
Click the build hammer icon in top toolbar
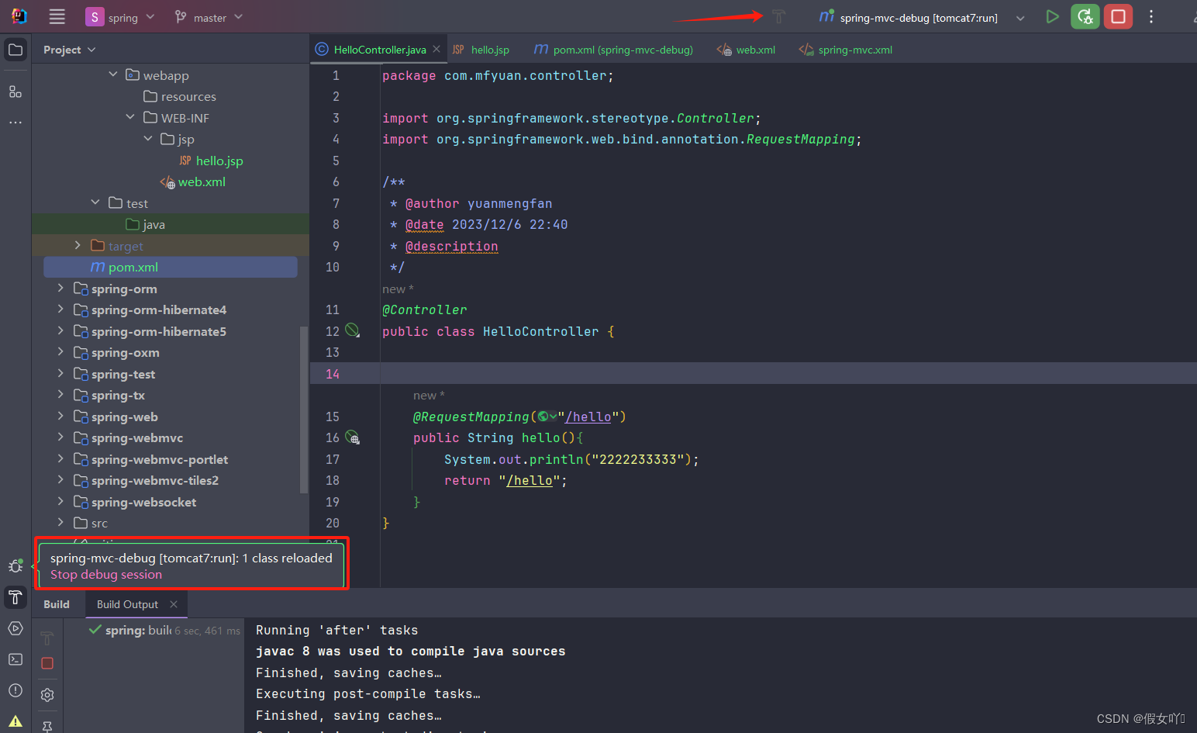[x=779, y=16]
